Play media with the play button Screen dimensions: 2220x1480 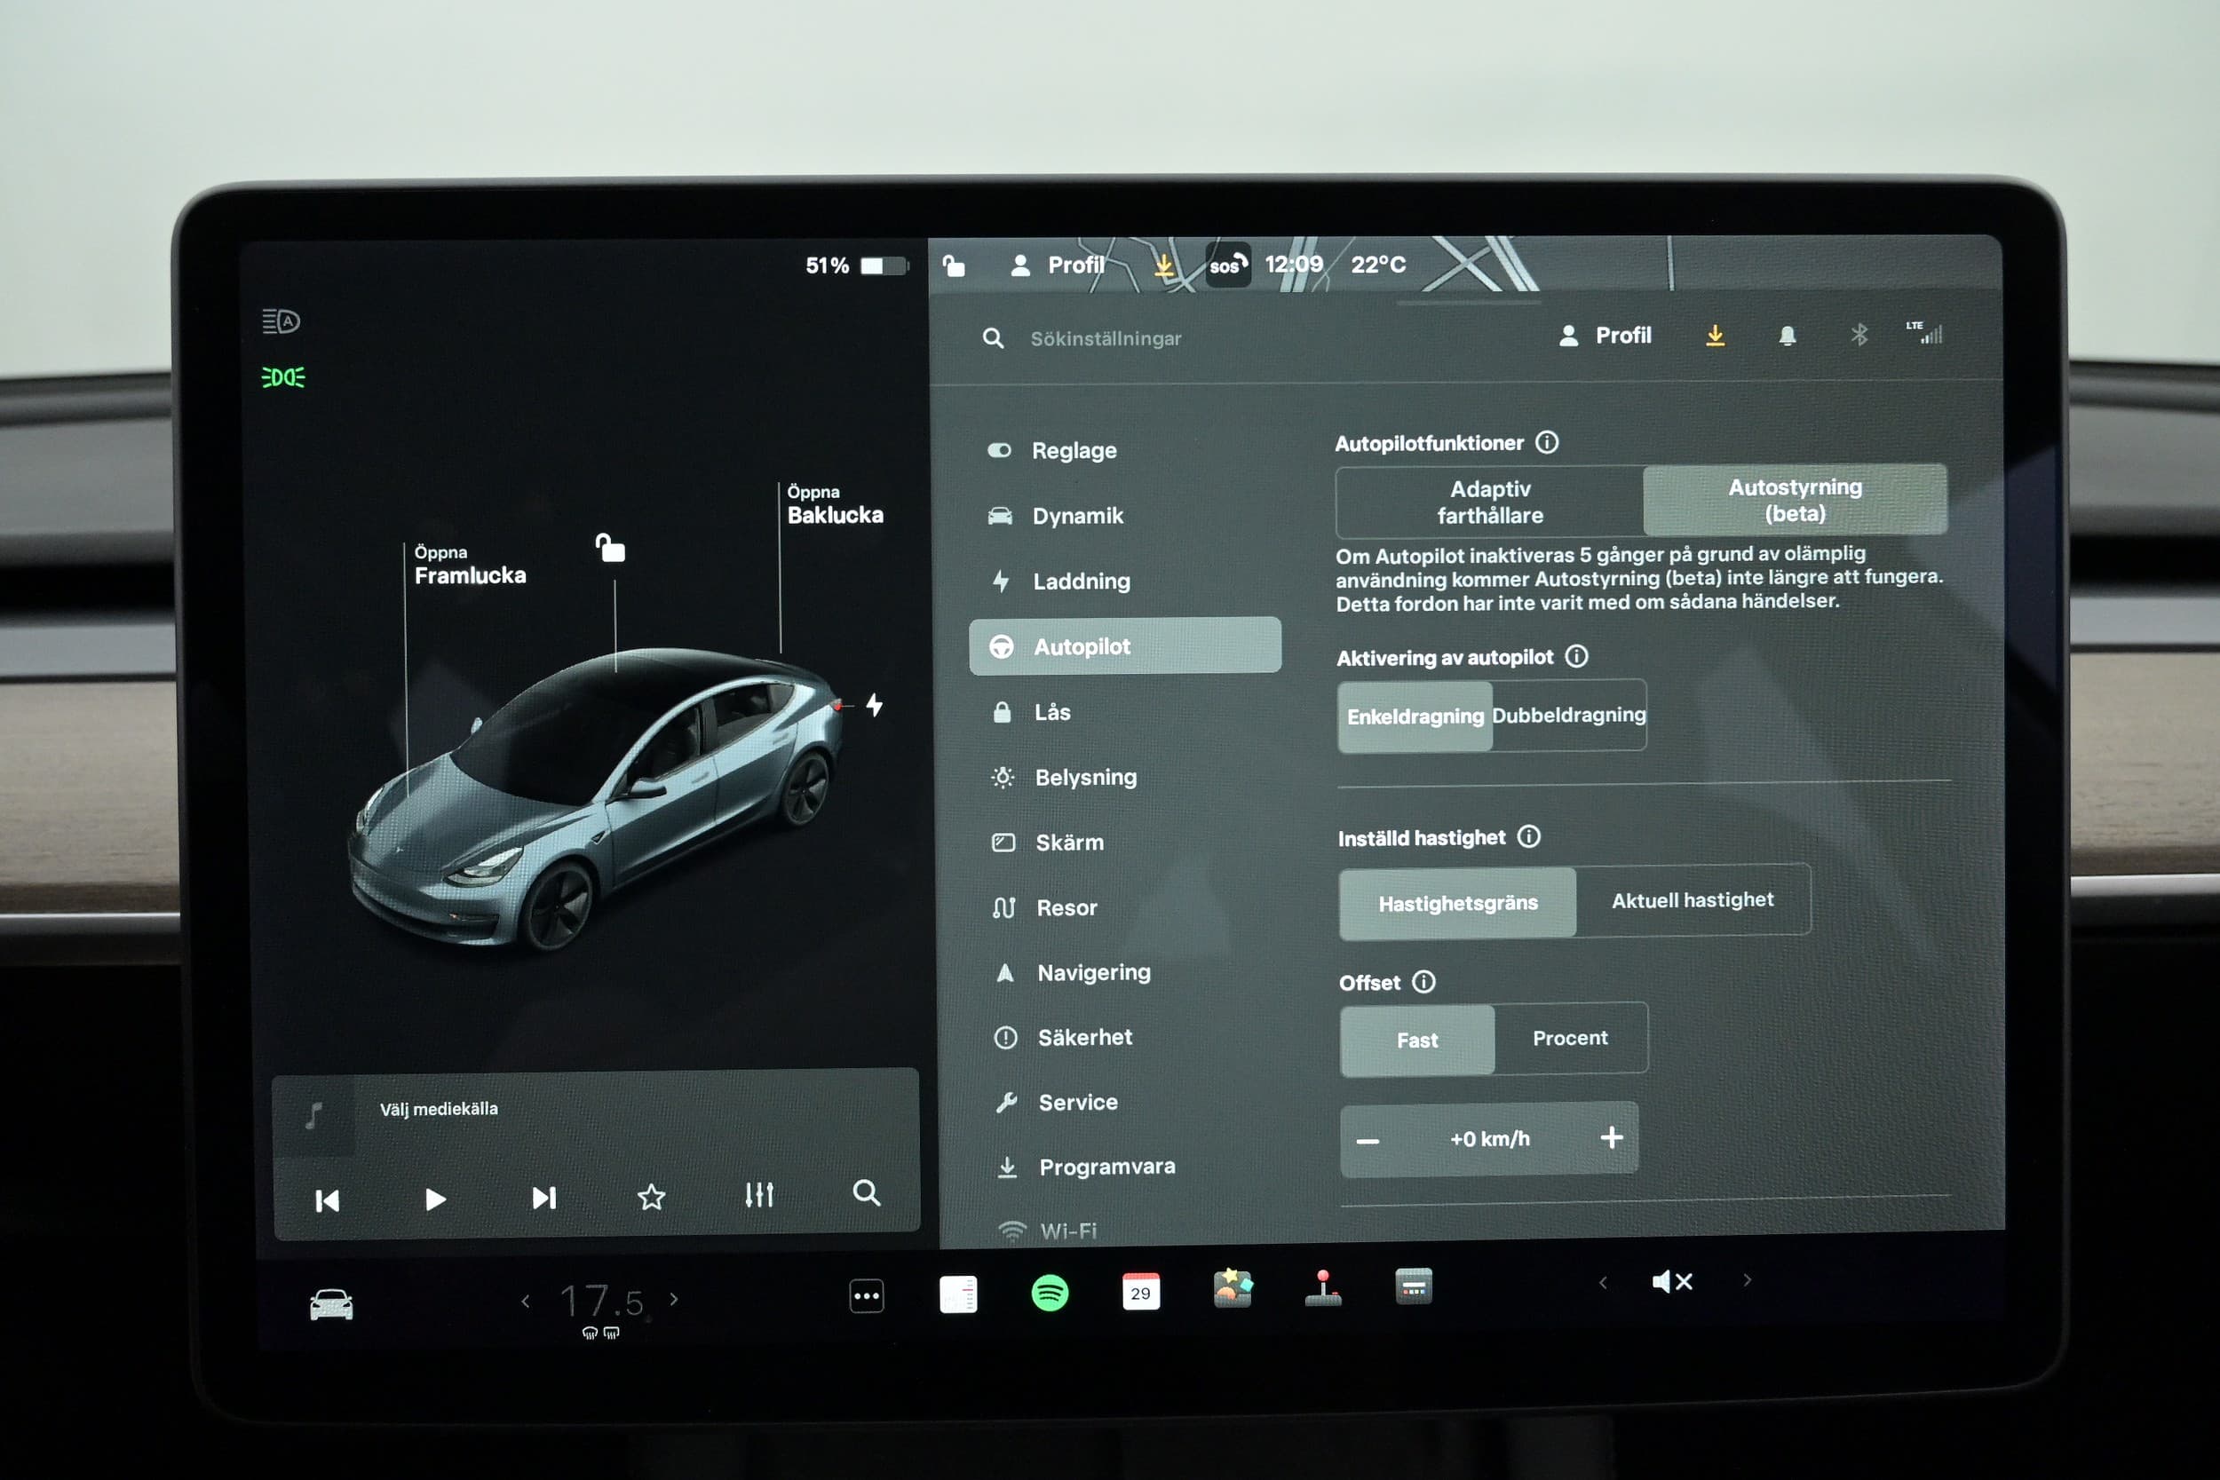[x=434, y=1199]
